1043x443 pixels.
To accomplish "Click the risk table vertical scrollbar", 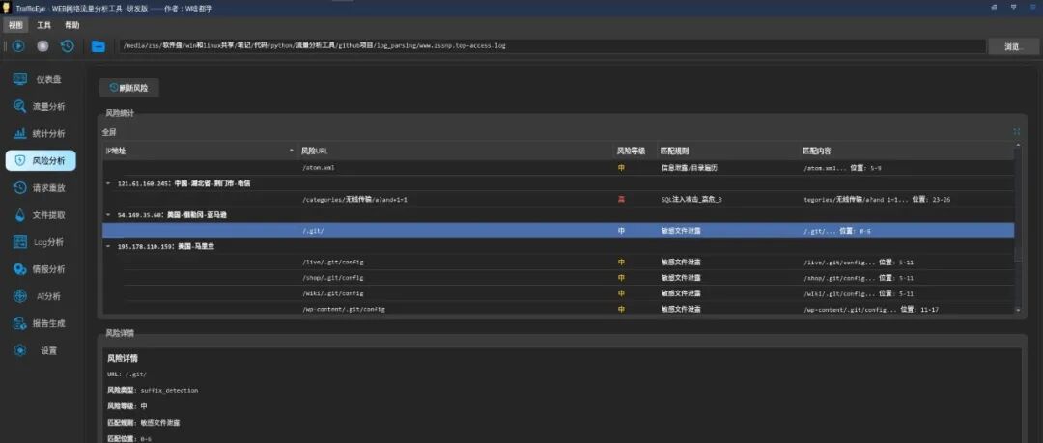I will coord(1018,226).
